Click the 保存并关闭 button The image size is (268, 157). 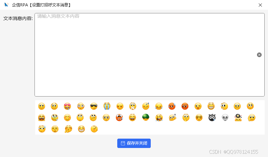coord(134,143)
